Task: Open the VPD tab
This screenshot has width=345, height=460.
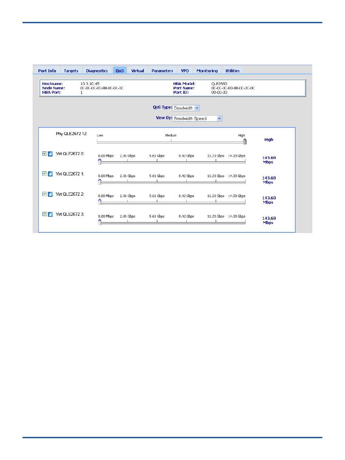Action: [185, 71]
